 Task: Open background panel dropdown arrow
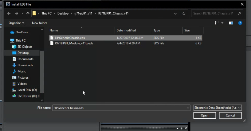177,128
